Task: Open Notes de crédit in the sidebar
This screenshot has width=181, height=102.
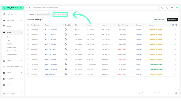Action: pos(12,47)
